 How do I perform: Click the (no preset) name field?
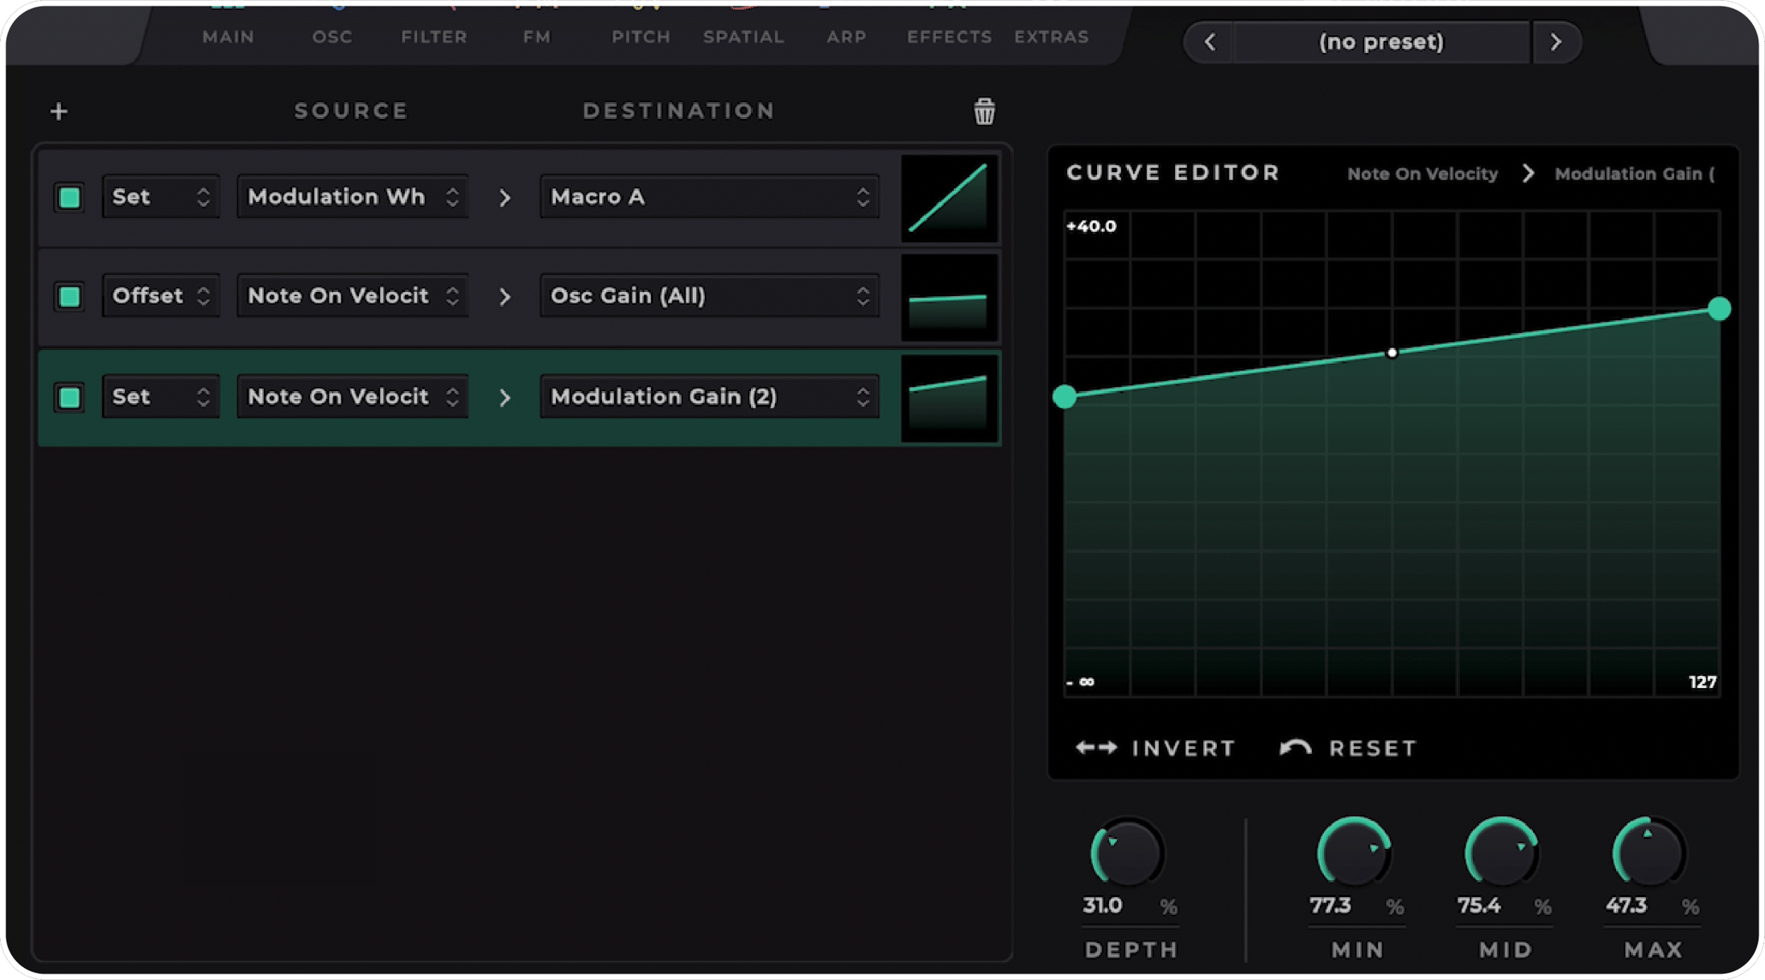tap(1380, 41)
